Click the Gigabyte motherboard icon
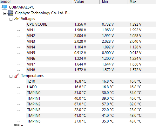156x126 pixels. tap(11, 13)
